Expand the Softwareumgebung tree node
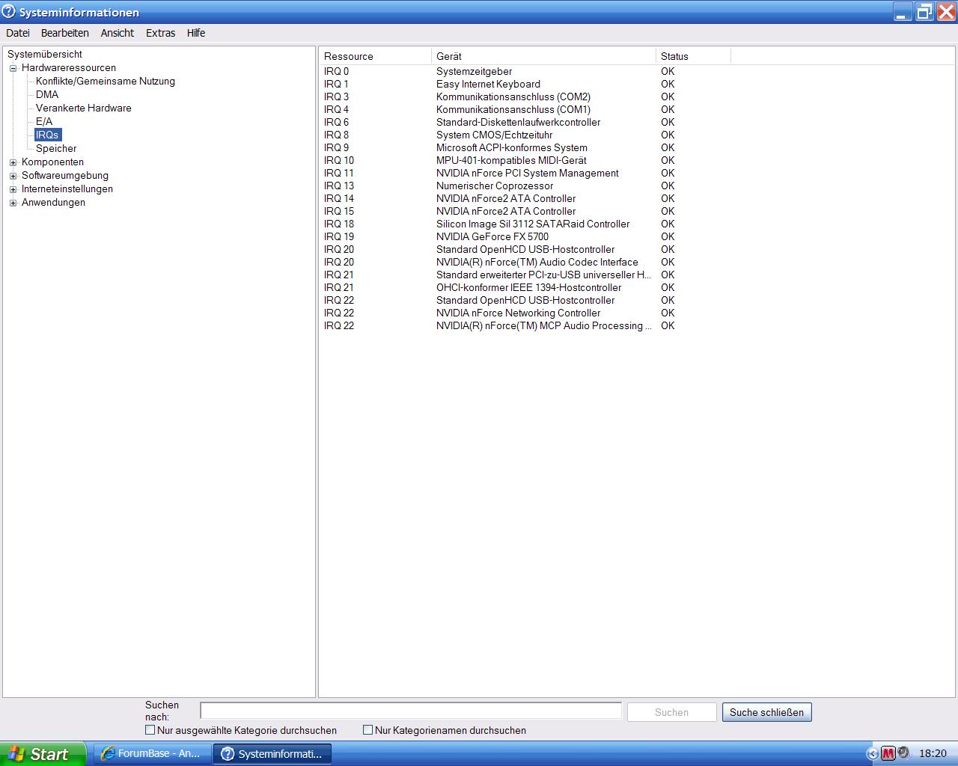This screenshot has height=766, width=958. (x=13, y=176)
